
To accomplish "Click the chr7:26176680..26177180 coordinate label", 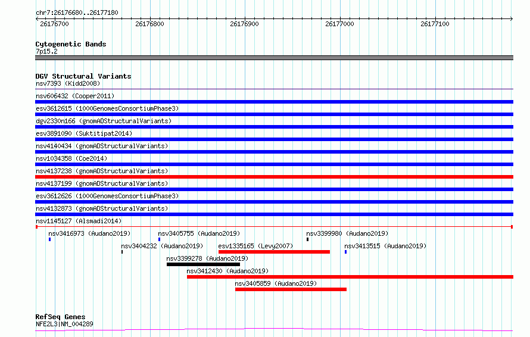I will 77,13.
